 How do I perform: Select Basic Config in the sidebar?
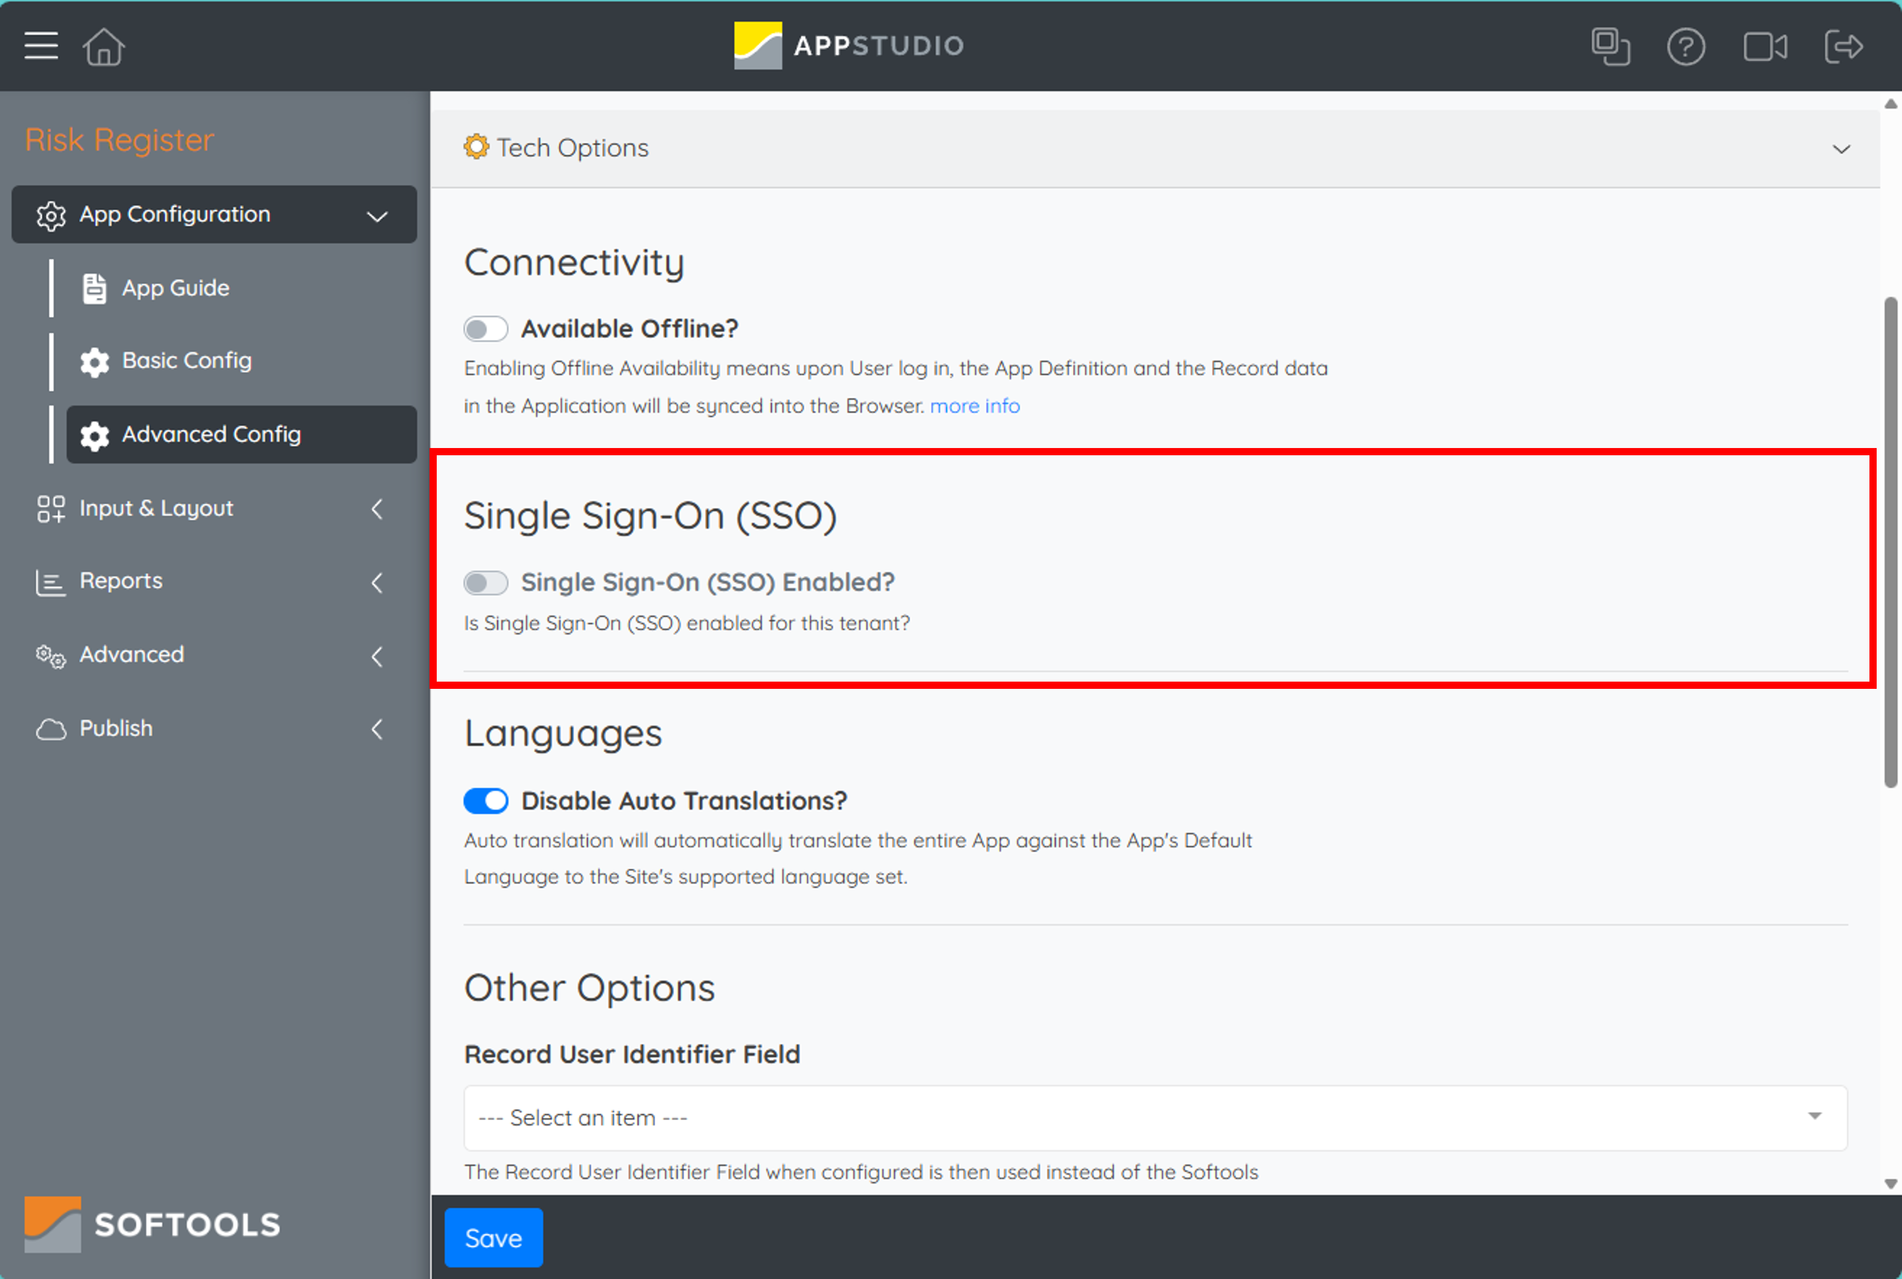click(186, 361)
